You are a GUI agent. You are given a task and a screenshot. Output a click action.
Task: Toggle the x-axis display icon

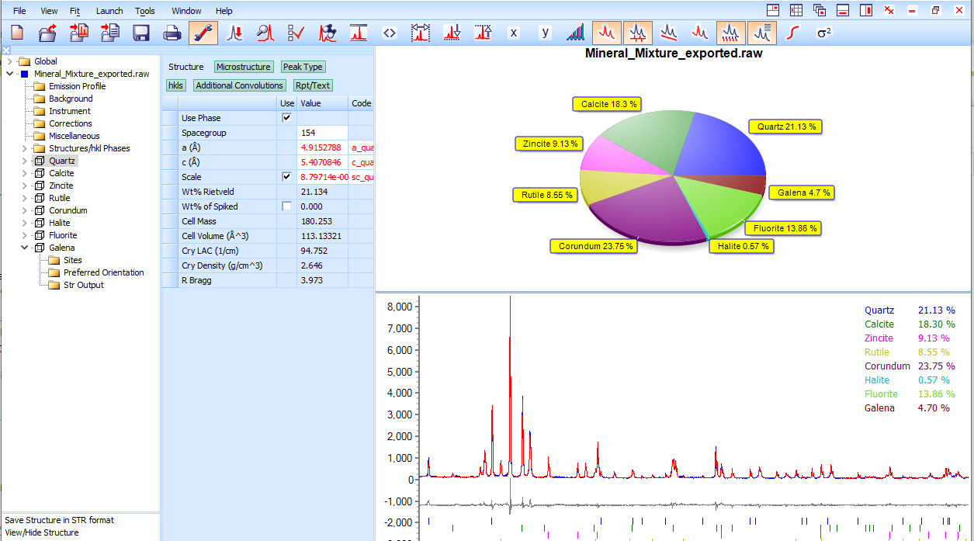[515, 33]
